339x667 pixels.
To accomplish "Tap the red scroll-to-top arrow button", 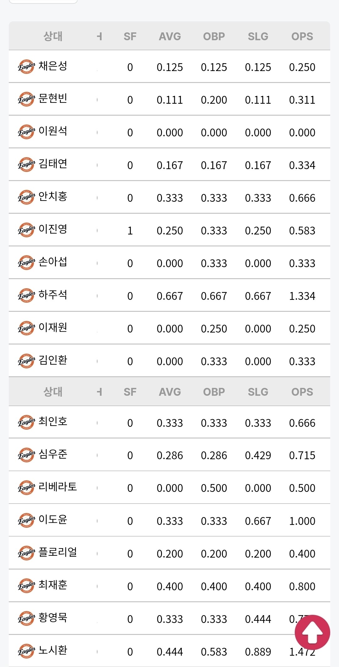I will coord(312,632).
